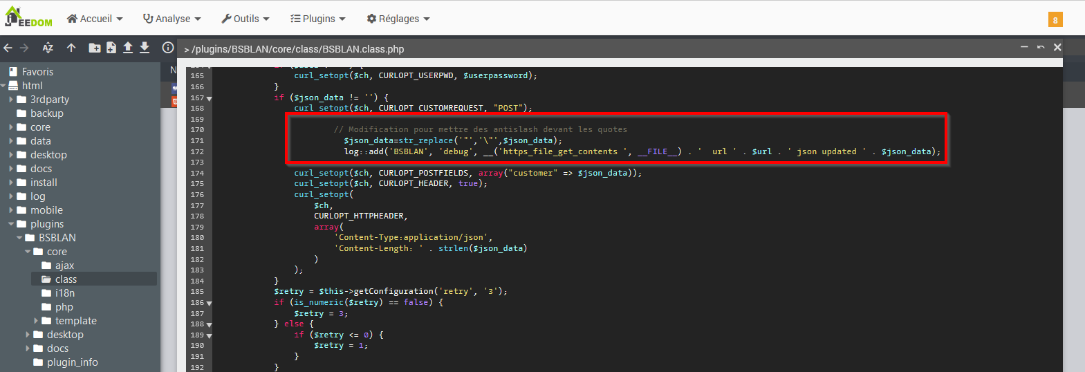1085x372 pixels.
Task: Create a new file with file-plus icon
Action: tap(111, 48)
